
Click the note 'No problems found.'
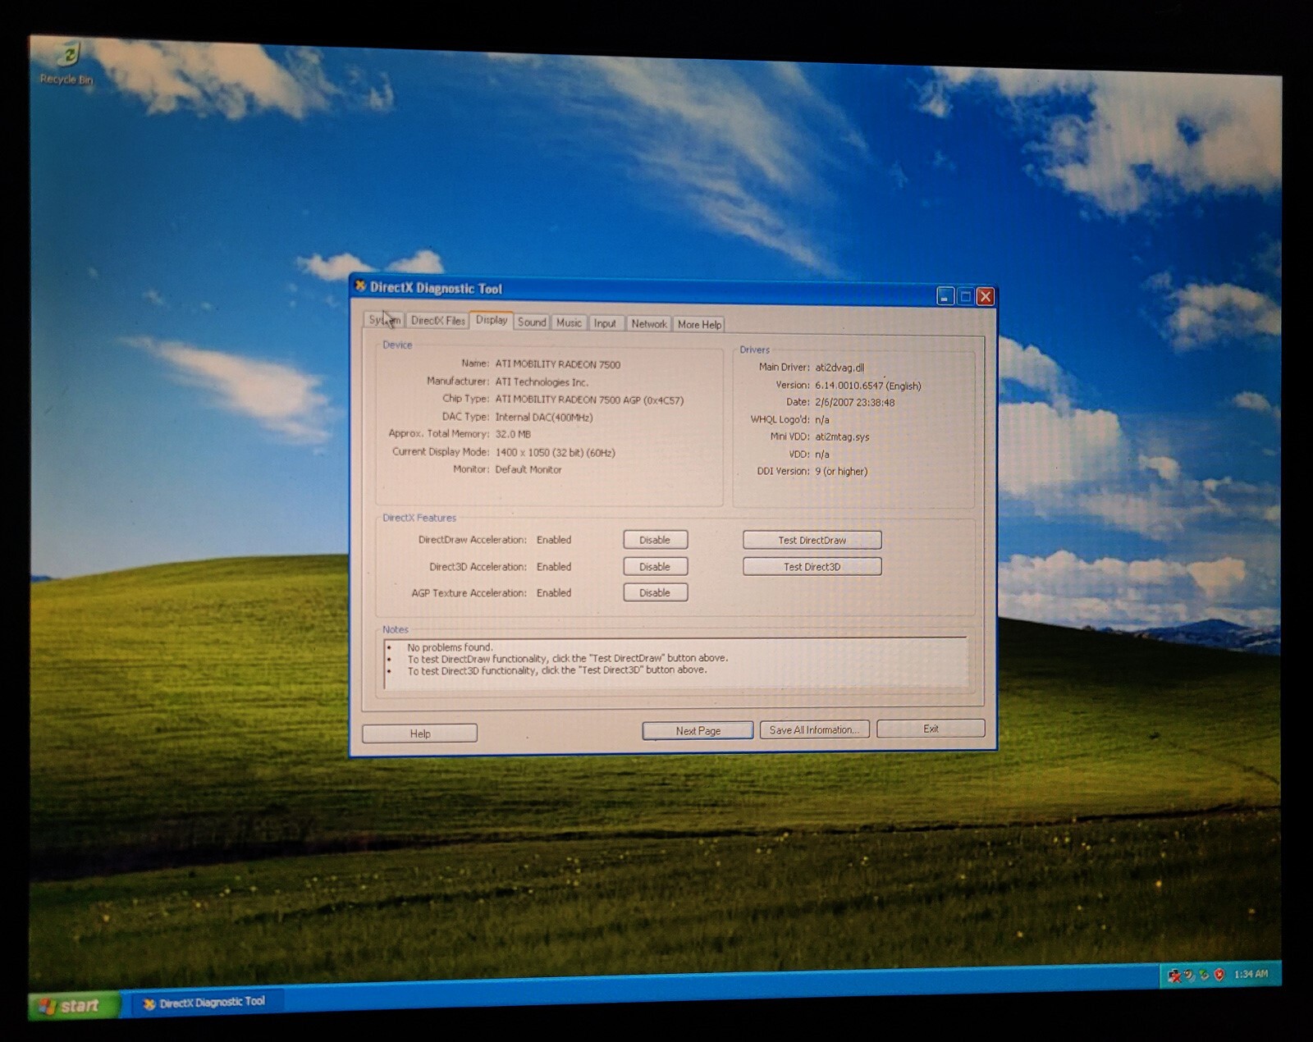450,647
